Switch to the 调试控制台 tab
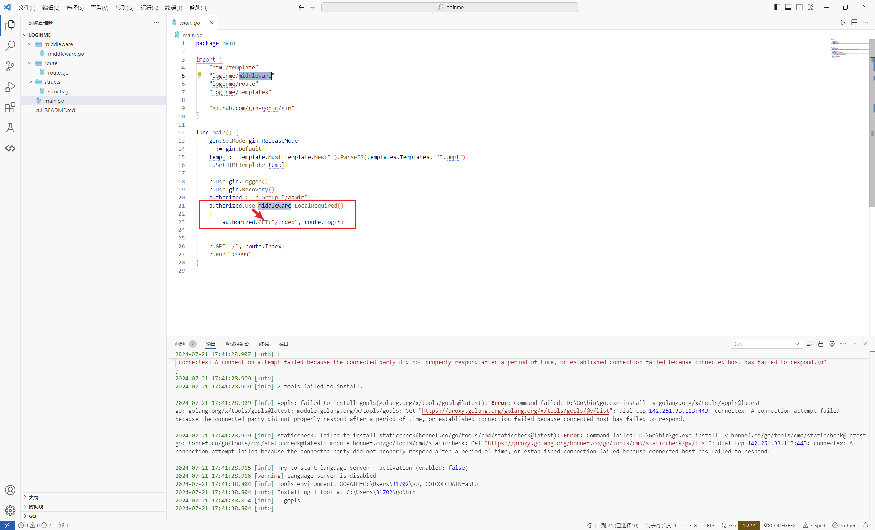Image resolution: width=875 pixels, height=530 pixels. [237, 344]
